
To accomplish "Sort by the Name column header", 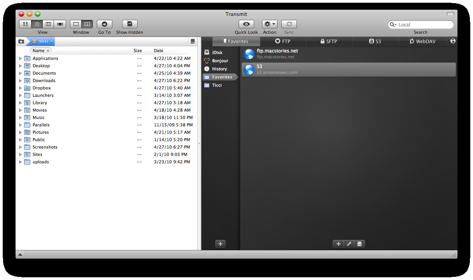I will point(40,51).
